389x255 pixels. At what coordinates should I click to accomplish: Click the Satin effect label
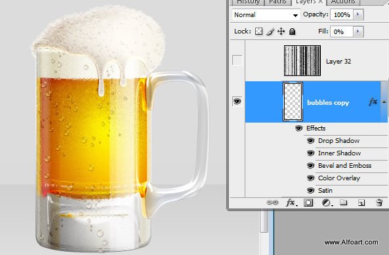[x=325, y=190]
